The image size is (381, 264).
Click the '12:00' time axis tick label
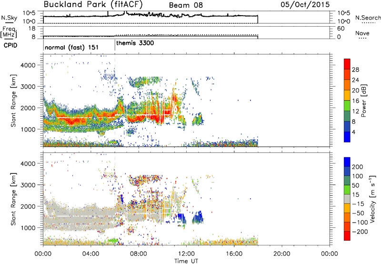186,254
